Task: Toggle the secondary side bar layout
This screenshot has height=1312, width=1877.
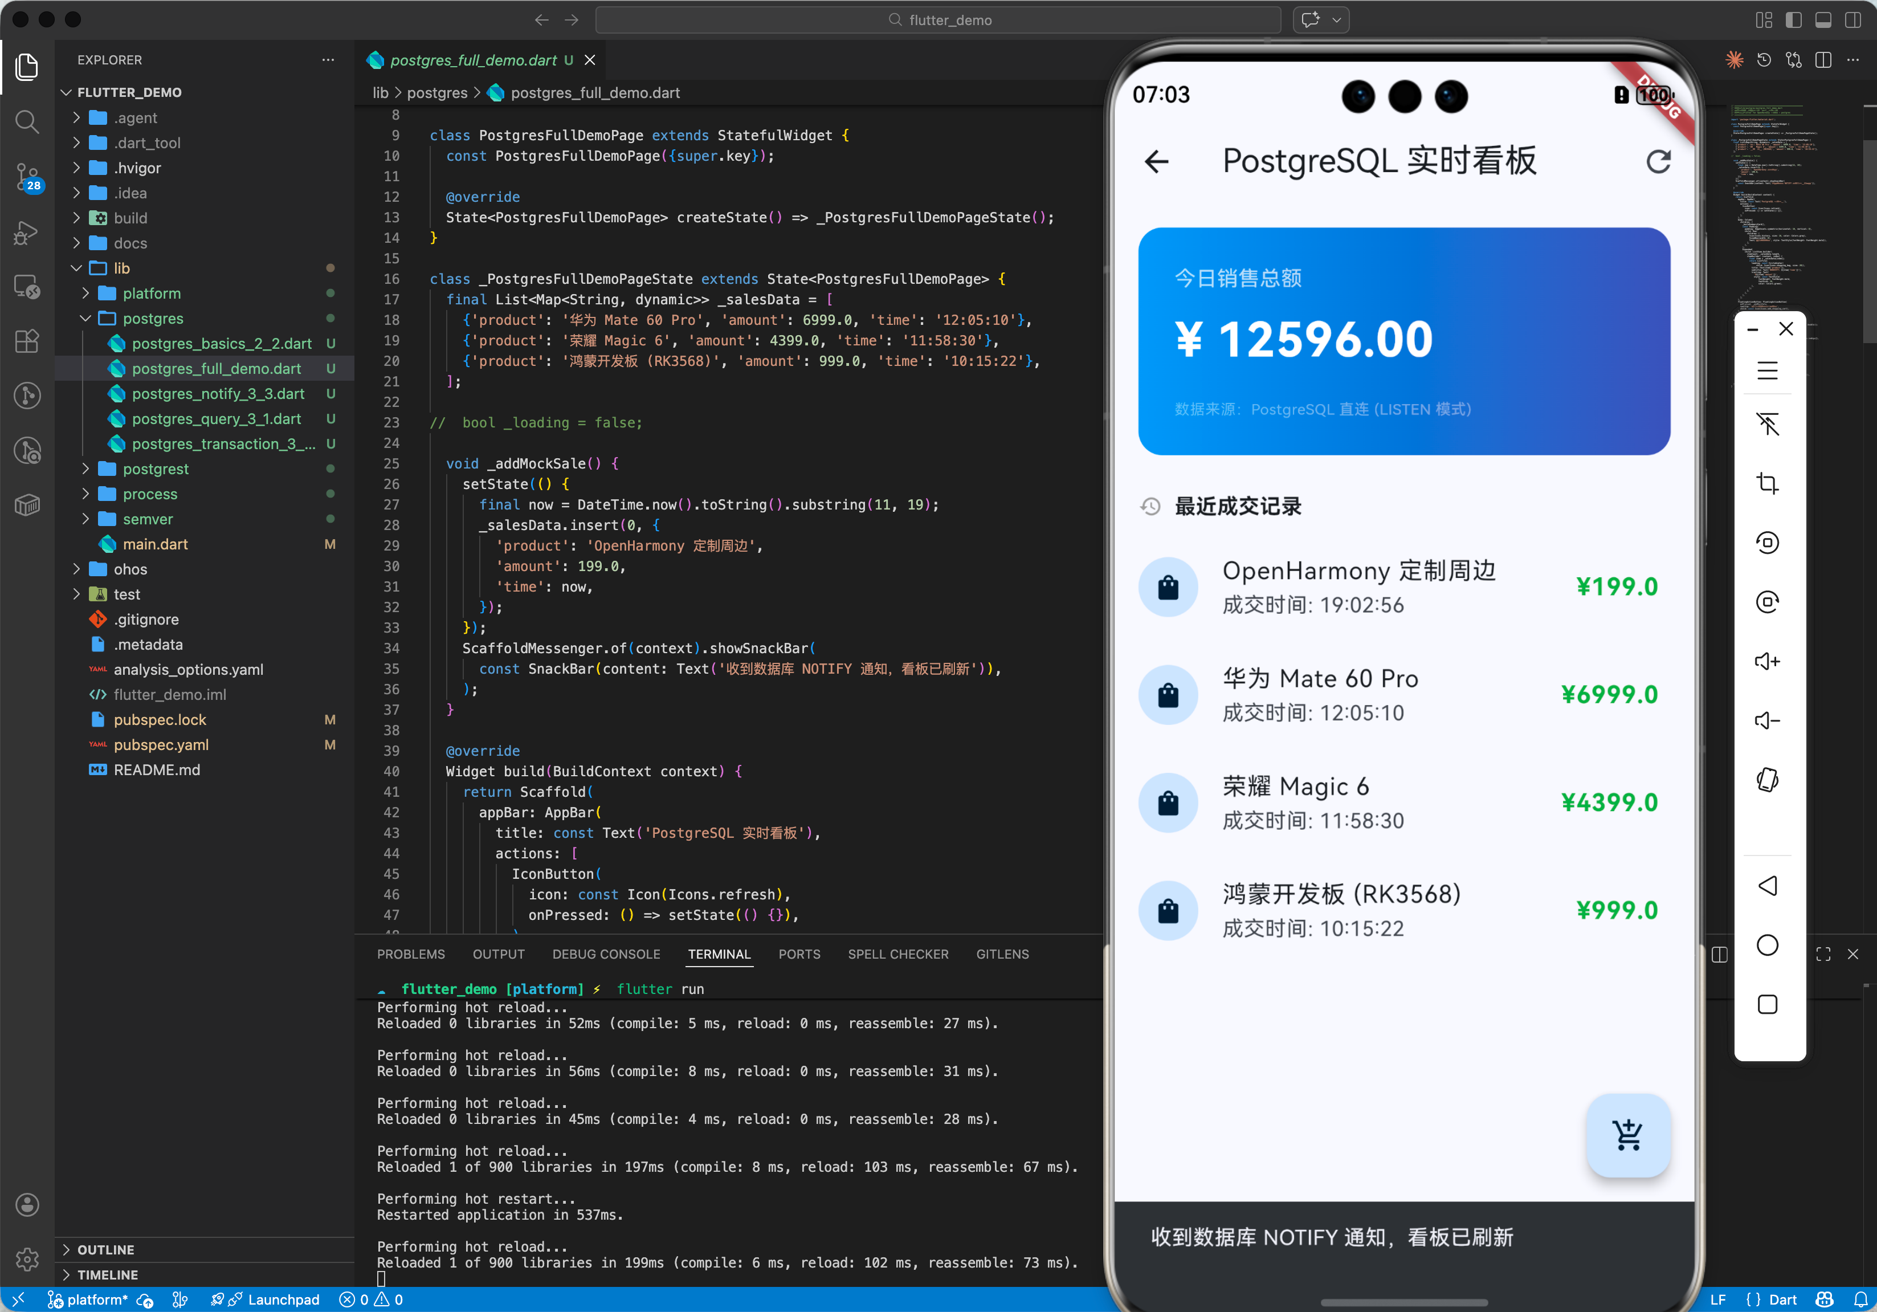Action: [1852, 21]
